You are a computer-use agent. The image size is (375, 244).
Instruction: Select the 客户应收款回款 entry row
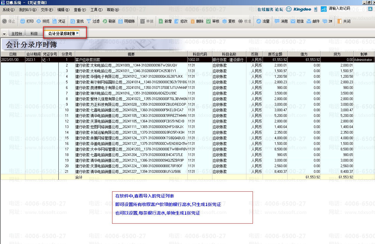click(x=131, y=60)
